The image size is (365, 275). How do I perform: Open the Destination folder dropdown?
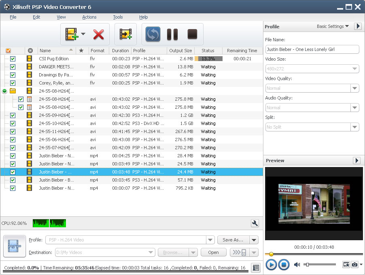click(x=150, y=252)
